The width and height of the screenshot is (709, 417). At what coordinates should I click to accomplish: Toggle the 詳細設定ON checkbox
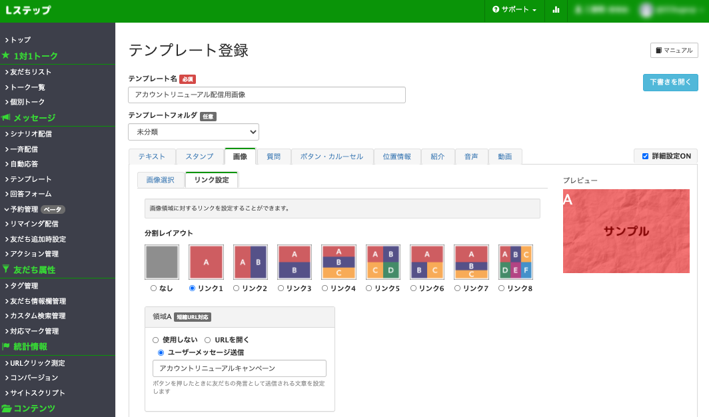click(645, 157)
